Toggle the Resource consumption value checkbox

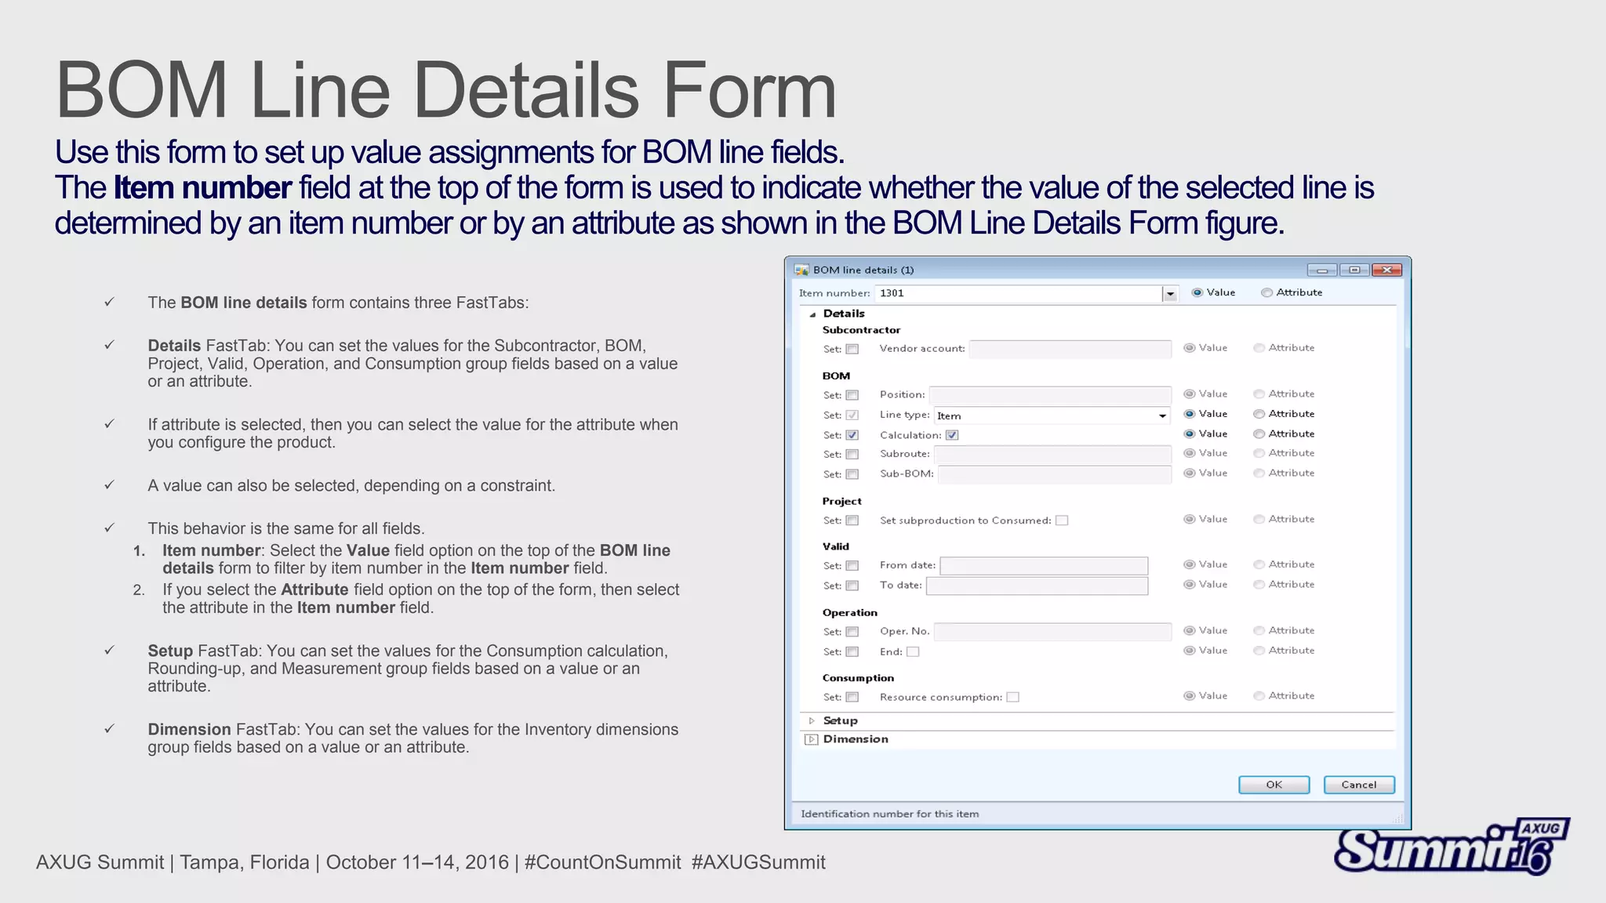coord(1012,698)
